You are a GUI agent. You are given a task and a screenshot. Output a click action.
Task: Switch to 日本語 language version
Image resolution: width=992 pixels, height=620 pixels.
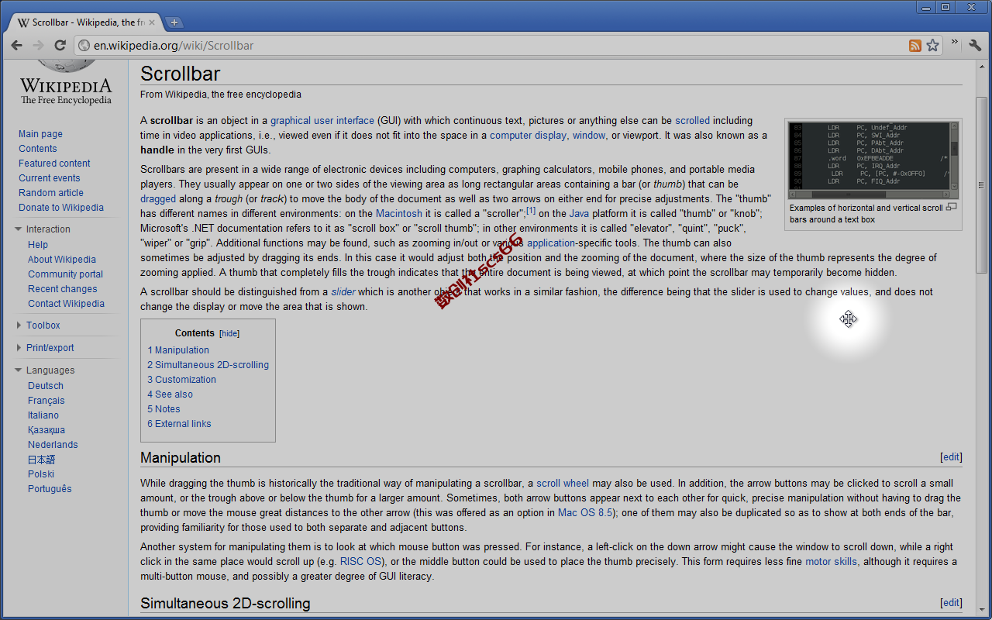[42, 460]
